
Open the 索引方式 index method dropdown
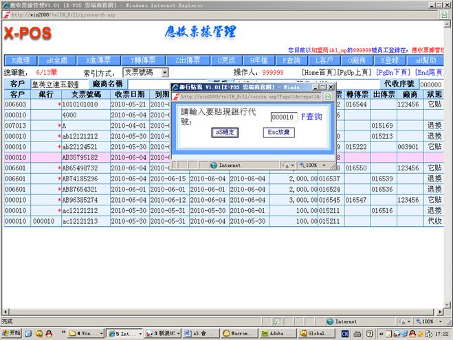(146, 72)
